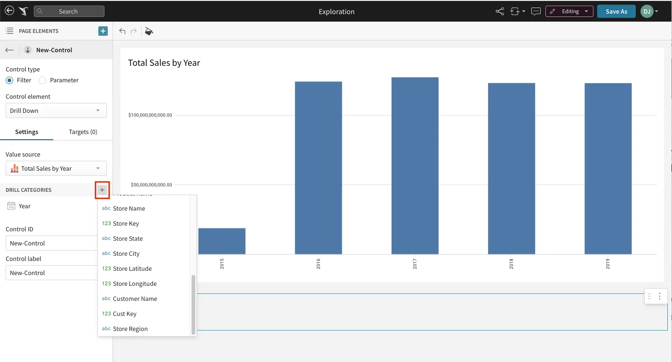This screenshot has width=672, height=362.
Task: Click the Search field
Action: [x=69, y=11]
